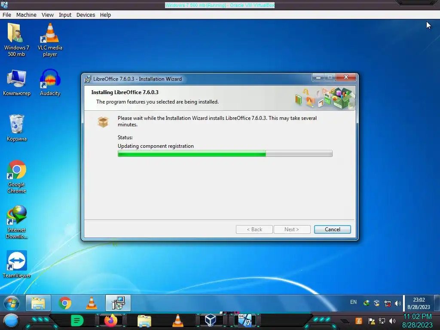
Task: Minimize the LibreOffice Installation Wizard window
Action: (318, 77)
